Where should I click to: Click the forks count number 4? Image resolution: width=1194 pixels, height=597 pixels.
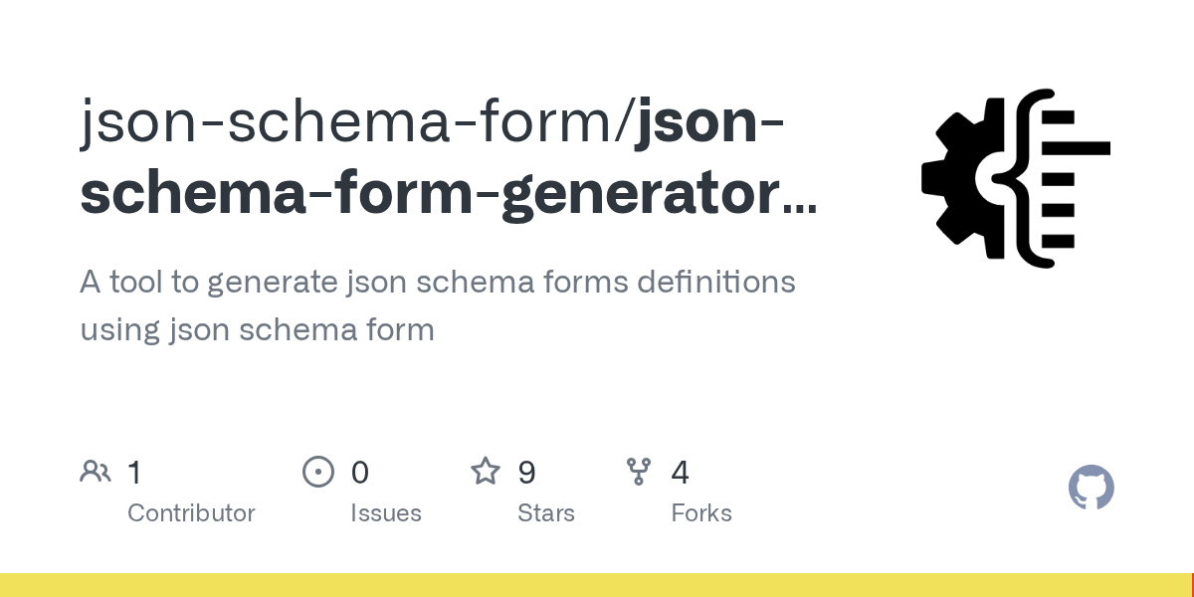pyautogui.click(x=680, y=472)
